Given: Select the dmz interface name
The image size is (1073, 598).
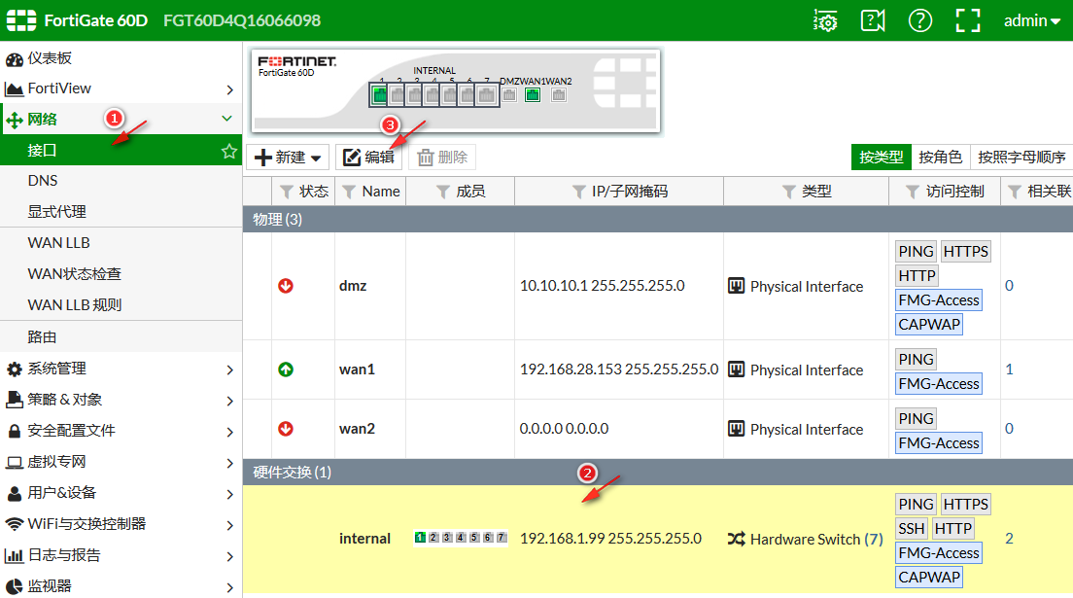Looking at the screenshot, I should (x=353, y=286).
